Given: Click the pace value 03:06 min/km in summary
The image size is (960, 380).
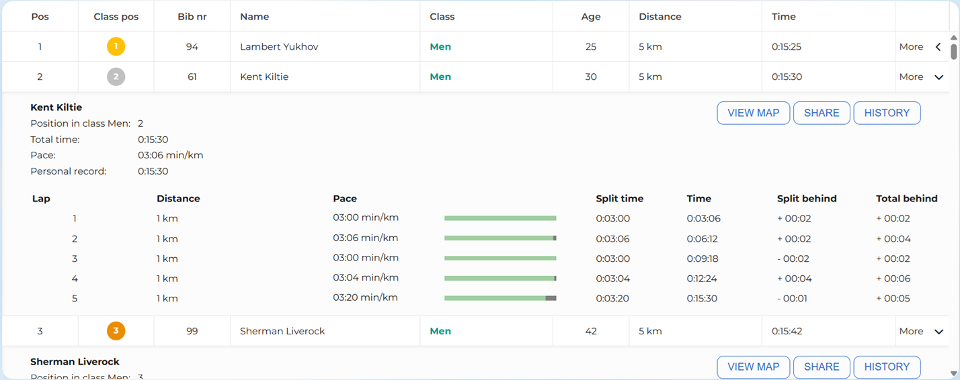Looking at the screenshot, I should click(x=171, y=155).
